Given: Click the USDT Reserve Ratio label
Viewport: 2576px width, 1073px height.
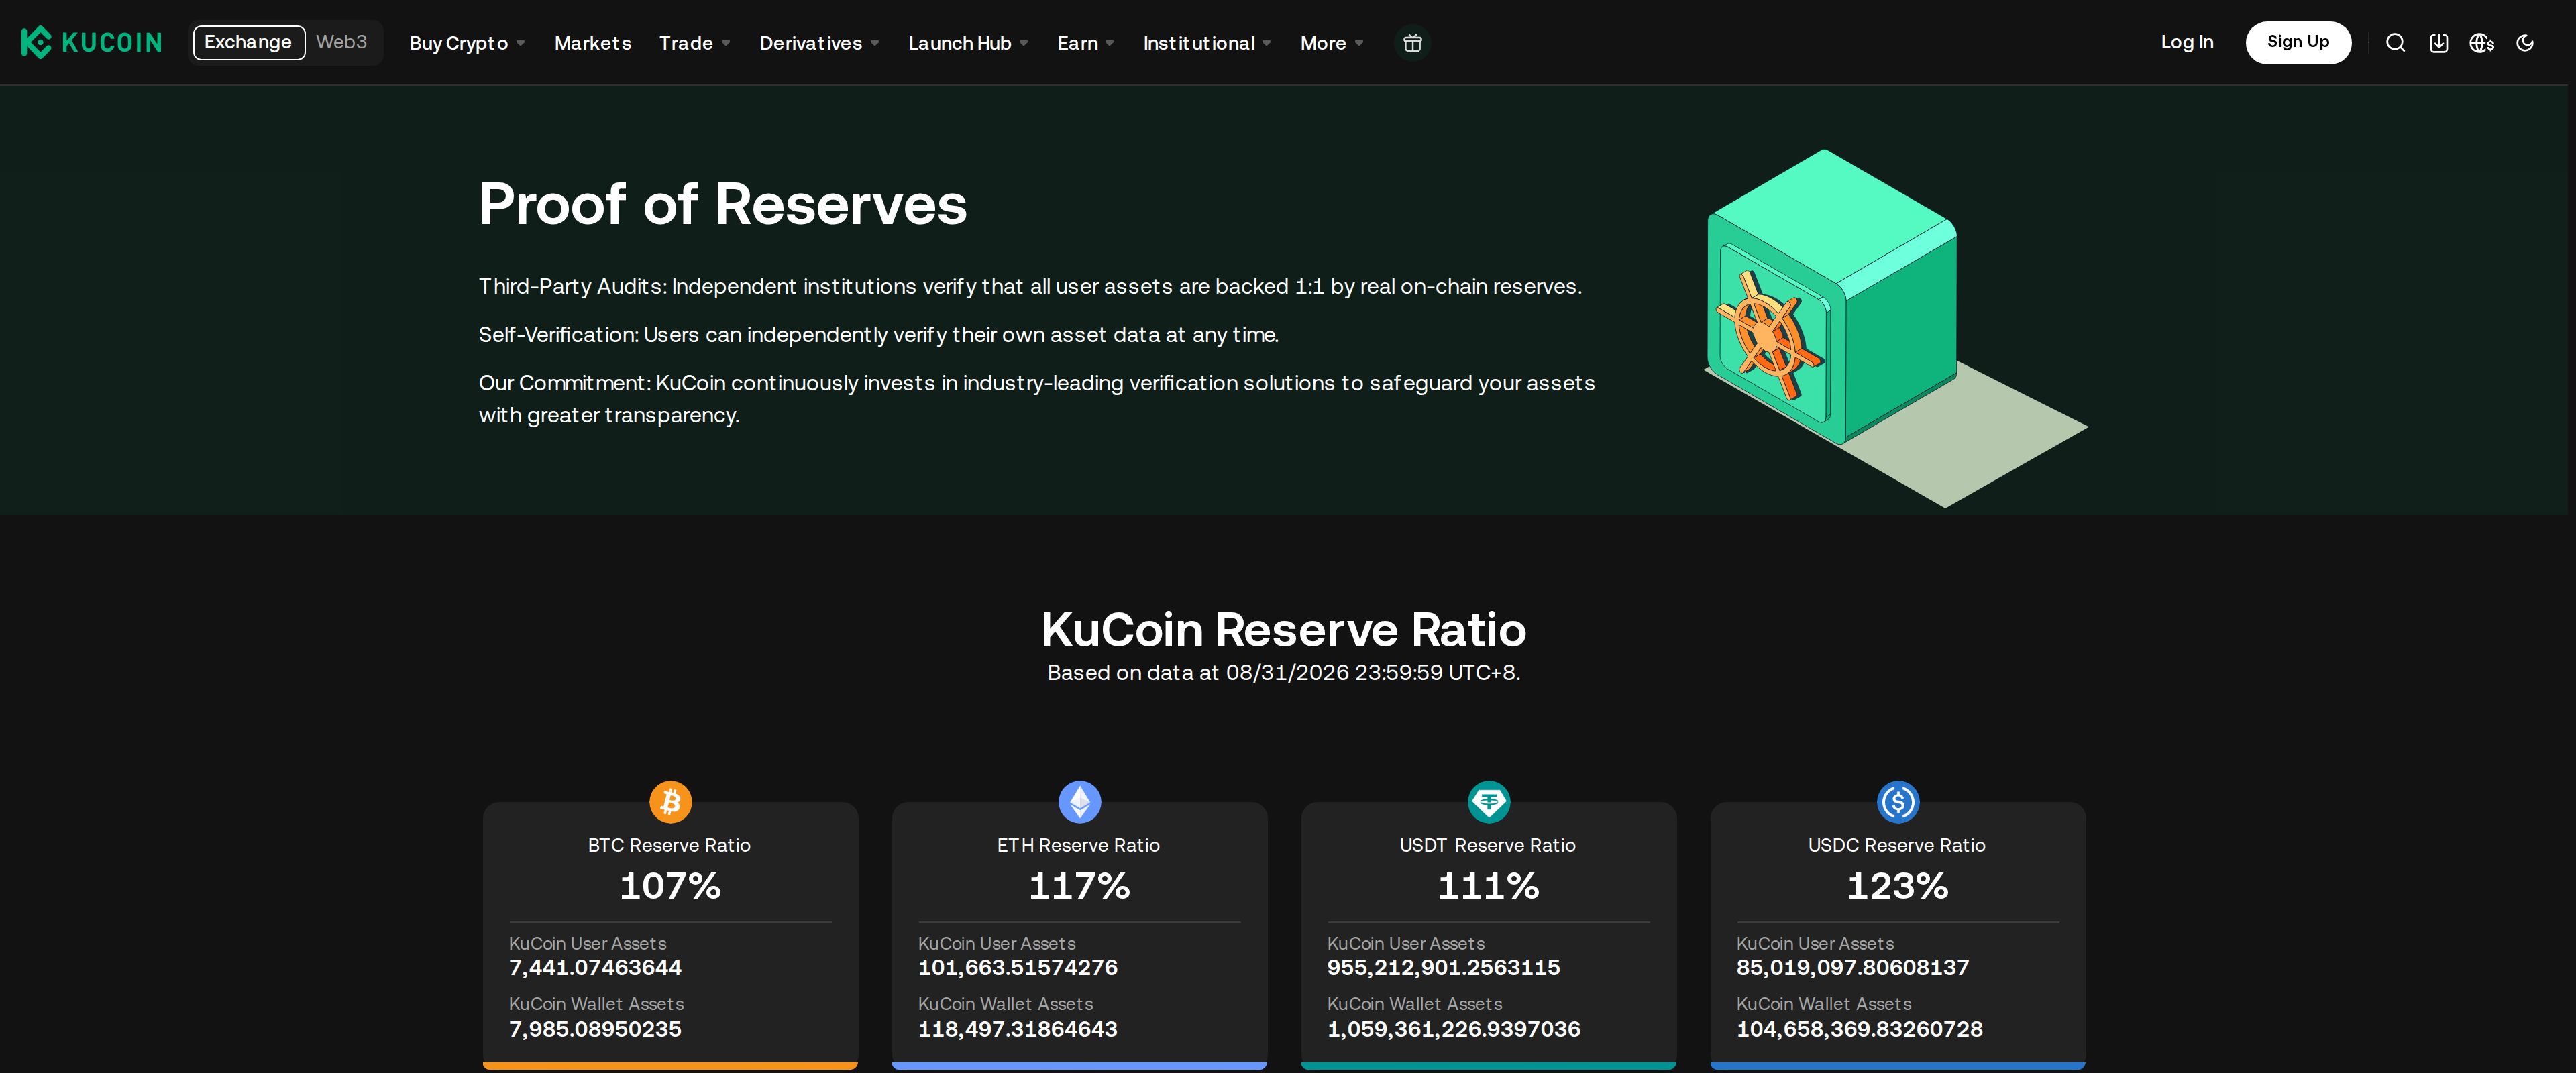Looking at the screenshot, I should click(x=1487, y=845).
